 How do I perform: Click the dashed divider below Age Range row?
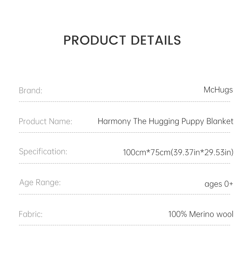coord(124,194)
